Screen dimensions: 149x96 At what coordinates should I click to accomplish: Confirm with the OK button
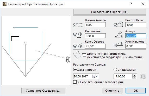(x=136, y=91)
